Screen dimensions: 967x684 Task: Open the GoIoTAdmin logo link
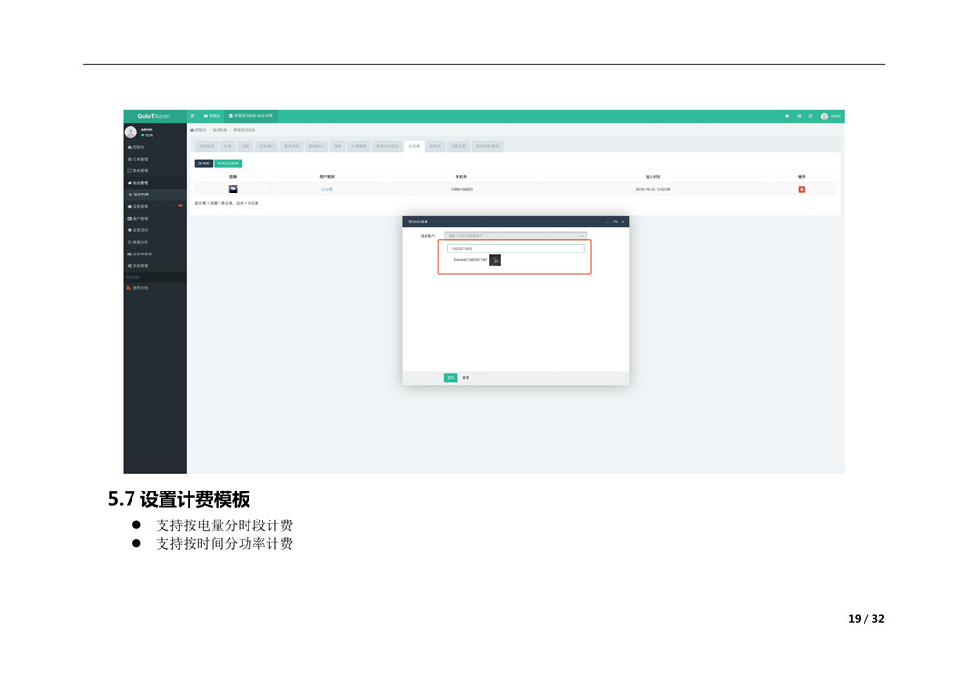pos(154,116)
